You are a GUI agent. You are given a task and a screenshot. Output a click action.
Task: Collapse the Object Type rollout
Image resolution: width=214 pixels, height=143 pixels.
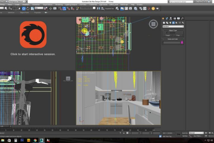(173, 30)
